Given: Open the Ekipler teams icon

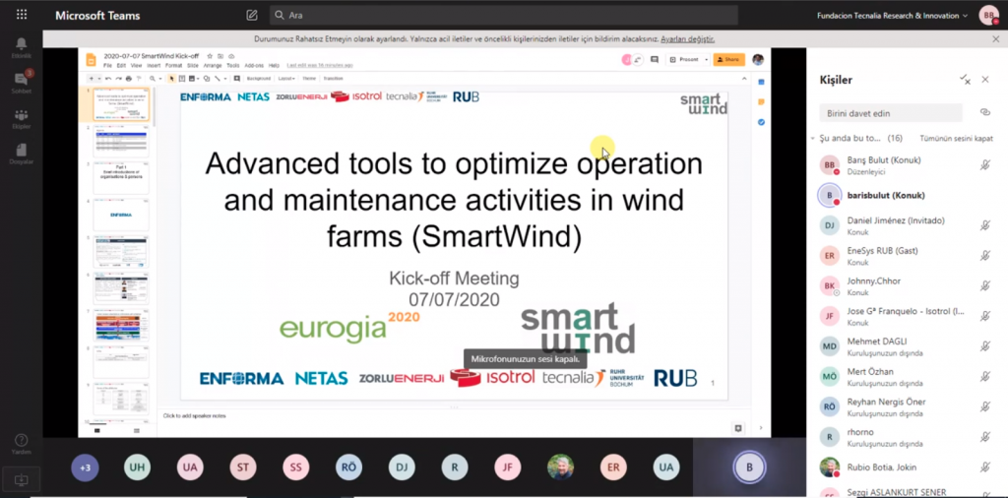Looking at the screenshot, I should click(21, 117).
